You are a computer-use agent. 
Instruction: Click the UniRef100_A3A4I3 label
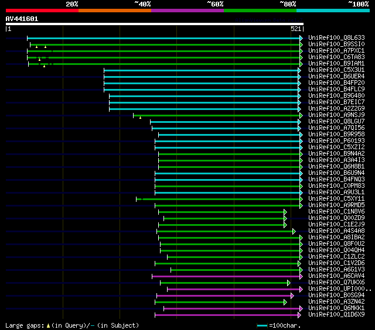tap(336, 160)
